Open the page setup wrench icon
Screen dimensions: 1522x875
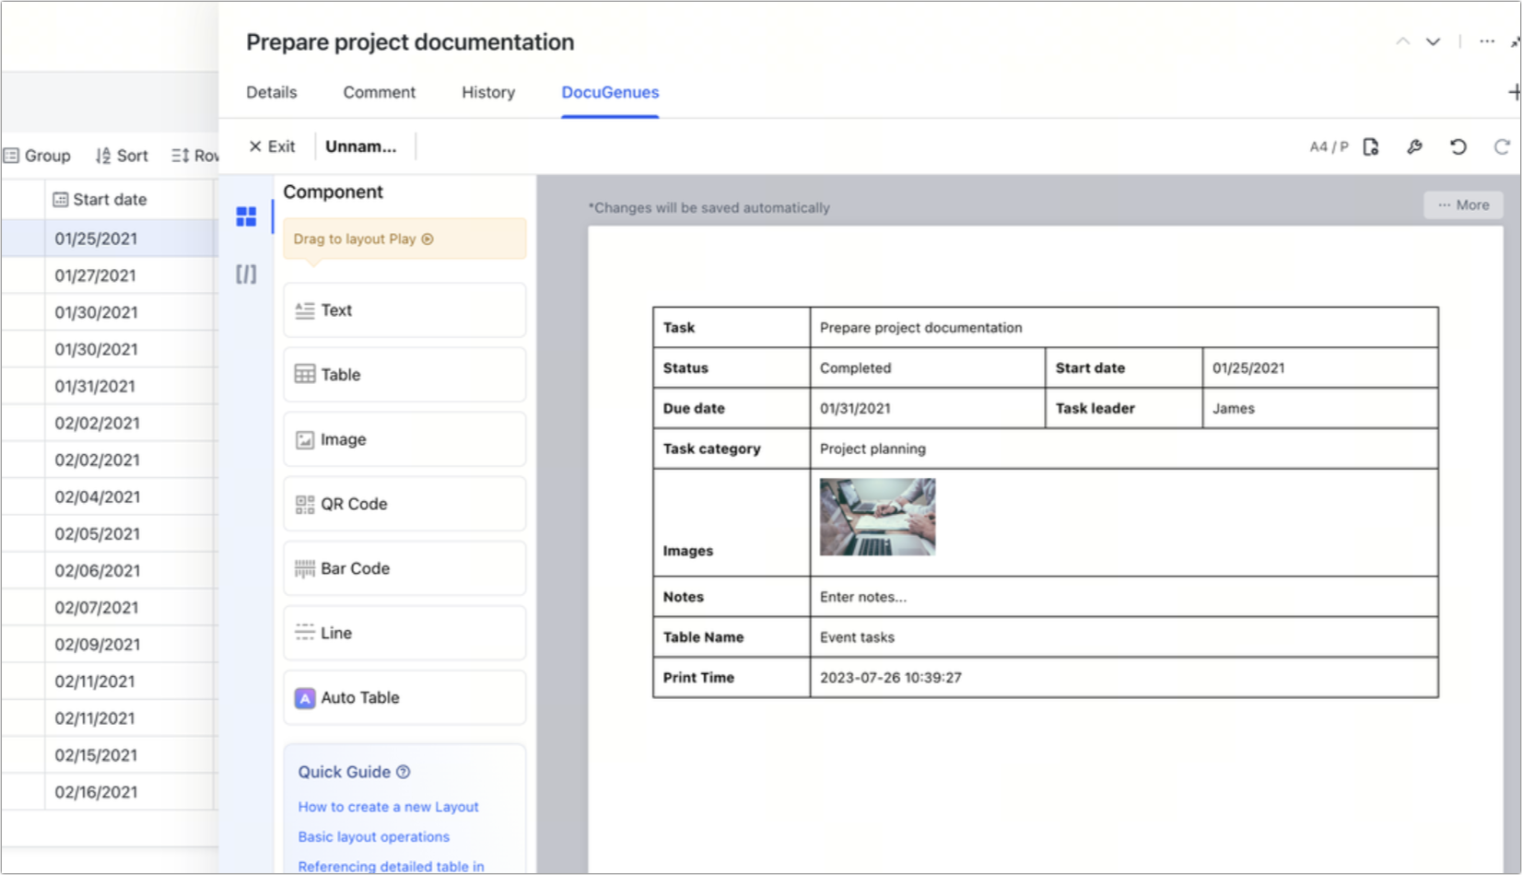pos(1415,146)
